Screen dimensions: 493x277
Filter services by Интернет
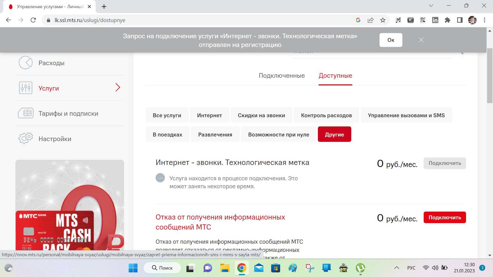tap(210, 115)
